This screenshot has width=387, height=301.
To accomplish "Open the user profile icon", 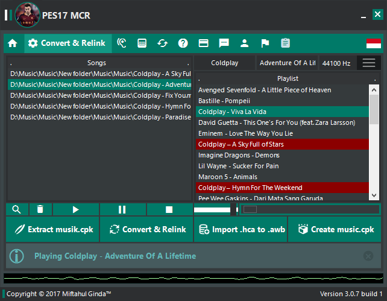I will coord(244,43).
